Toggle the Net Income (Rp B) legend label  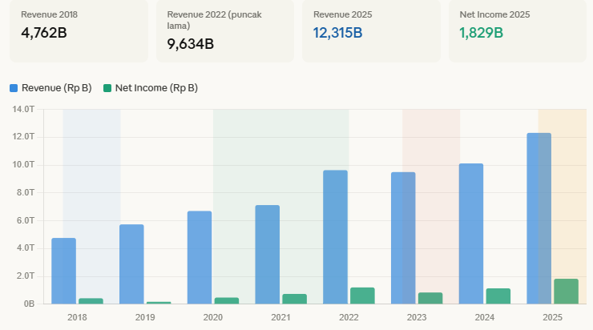click(156, 88)
